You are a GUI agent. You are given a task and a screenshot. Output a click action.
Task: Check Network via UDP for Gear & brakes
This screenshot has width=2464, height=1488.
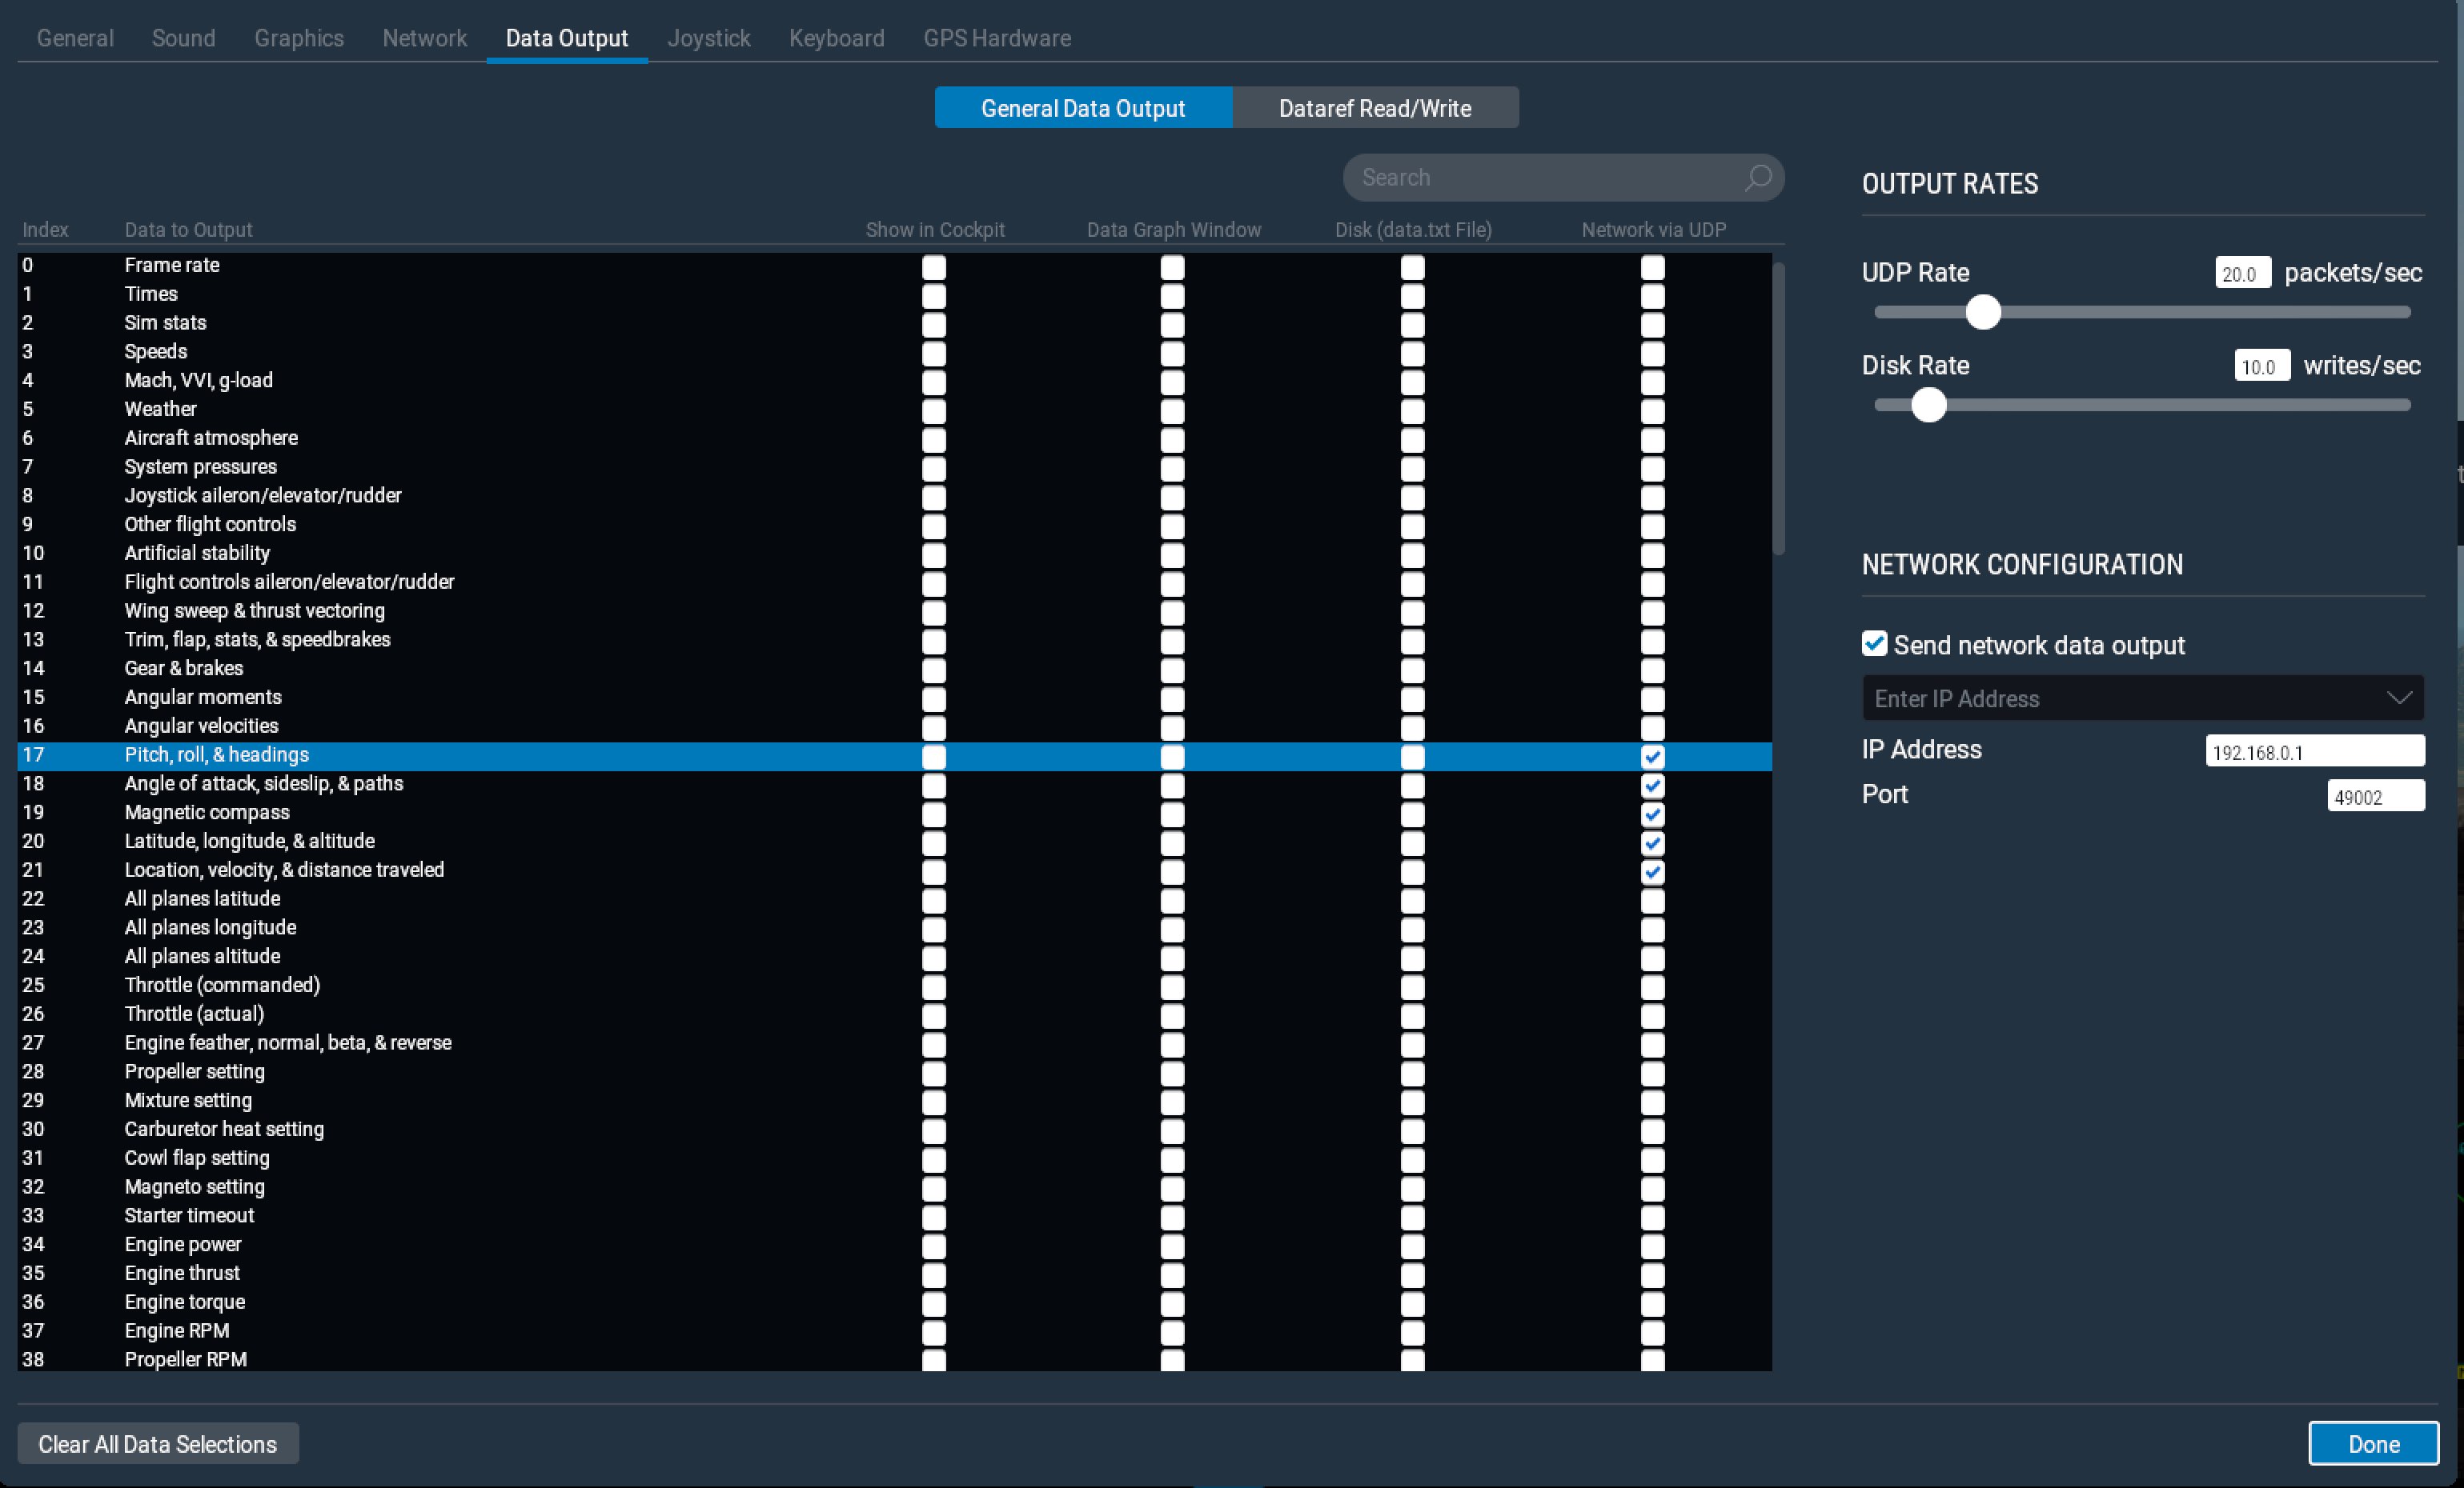click(x=1652, y=670)
